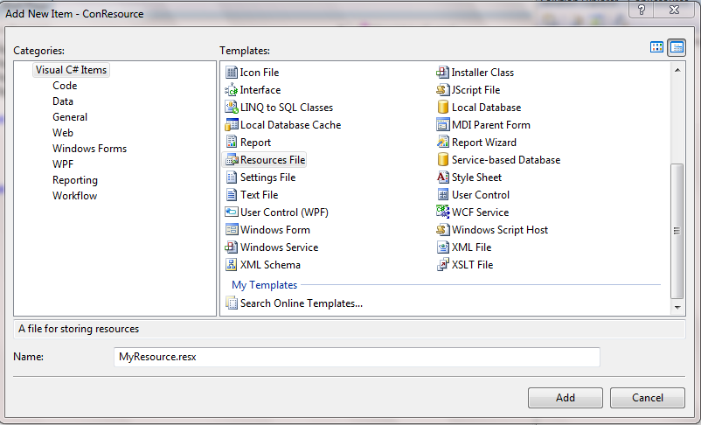Select the Web category
701x425 pixels.
[x=63, y=132]
